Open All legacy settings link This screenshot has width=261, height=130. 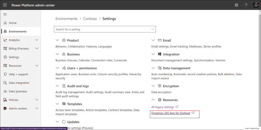tap(162, 107)
